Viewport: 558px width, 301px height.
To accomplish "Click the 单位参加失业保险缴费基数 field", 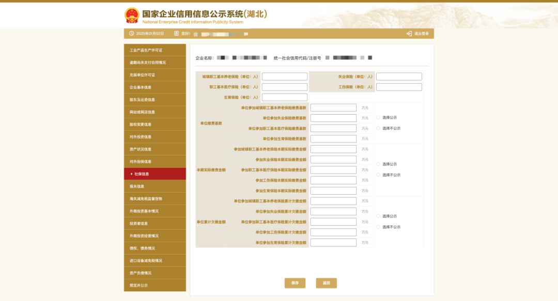I will [x=333, y=118].
